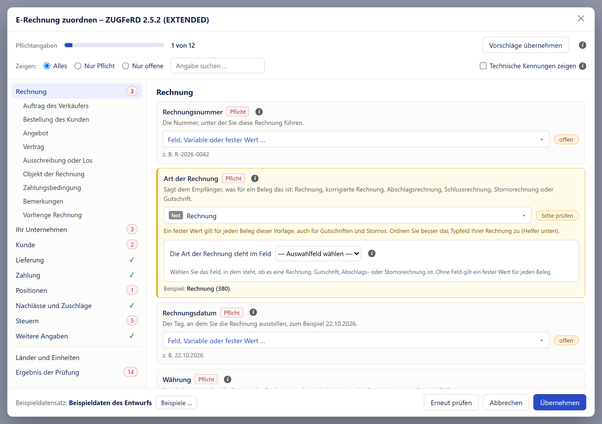The height and width of the screenshot is (424, 602).
Task: Click info icon beside Auswahlfeld wählen dropdown
Action: 372,253
